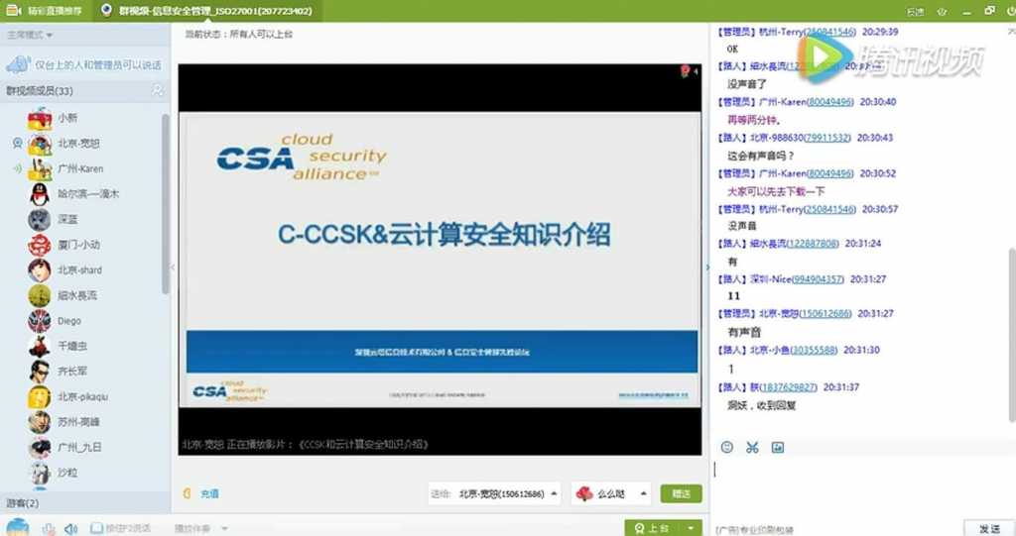Click the scissors screenshot icon
This screenshot has width=1016, height=536.
tap(752, 447)
